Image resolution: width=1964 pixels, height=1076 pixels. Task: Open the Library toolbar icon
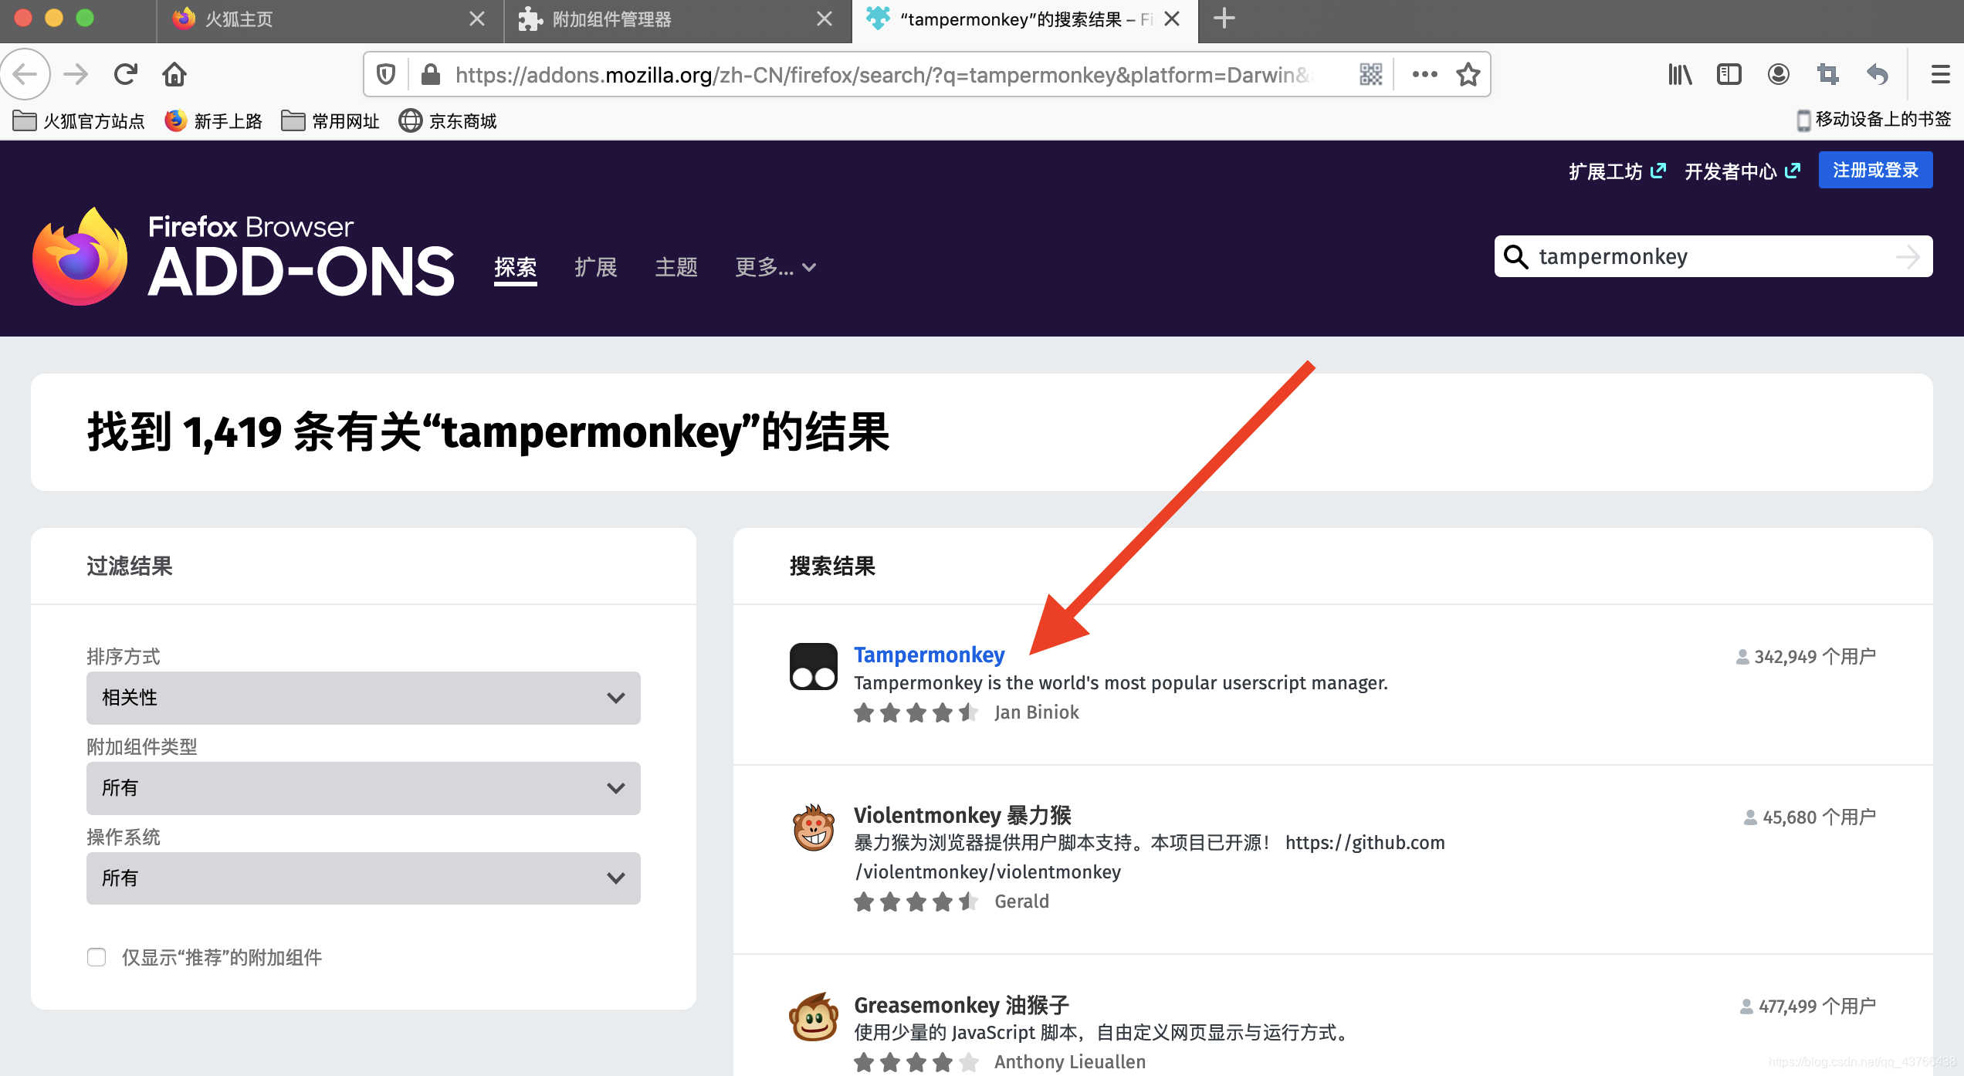point(1679,75)
